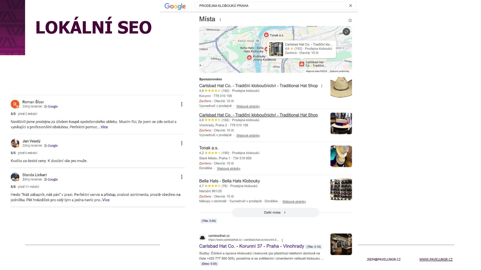Image resolution: width=481 pixels, height=270 pixels.
Task: Open three-dot menu beside sponsored Carlsbad listing
Action: coord(322,86)
